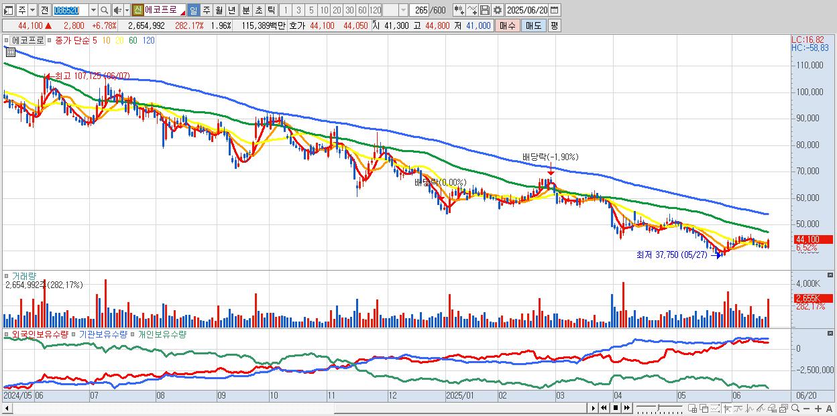837x416 pixels.
Task: Click the 거래량 volume panel label
Action: click(23, 276)
